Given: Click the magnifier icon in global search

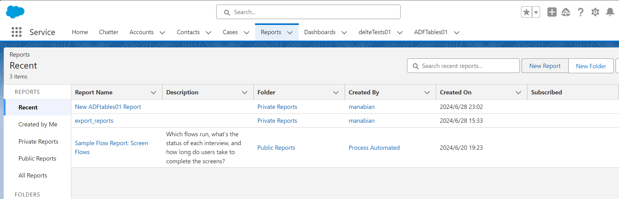Looking at the screenshot, I should click(x=227, y=13).
